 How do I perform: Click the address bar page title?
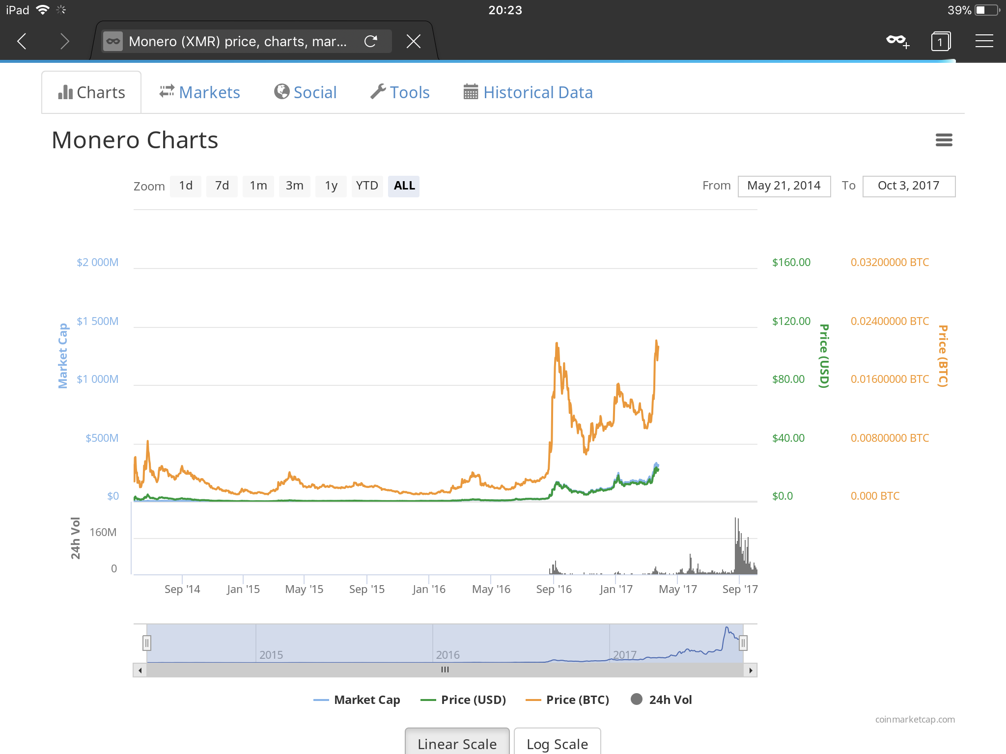point(238,41)
